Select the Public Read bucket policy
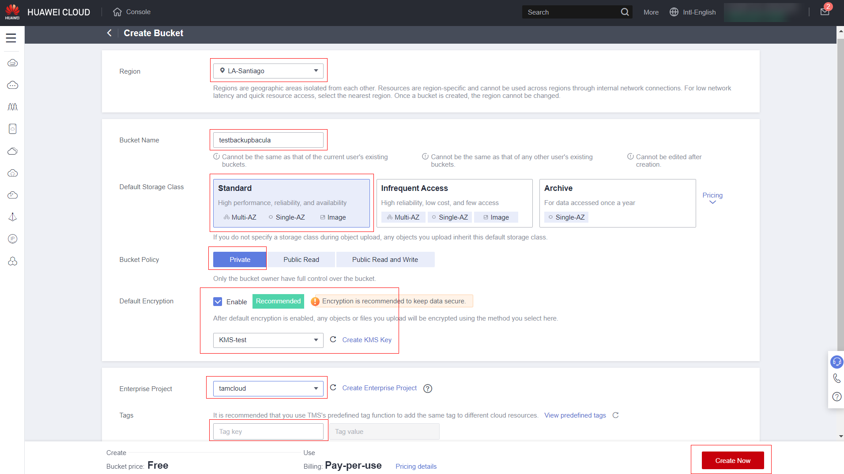 301,260
